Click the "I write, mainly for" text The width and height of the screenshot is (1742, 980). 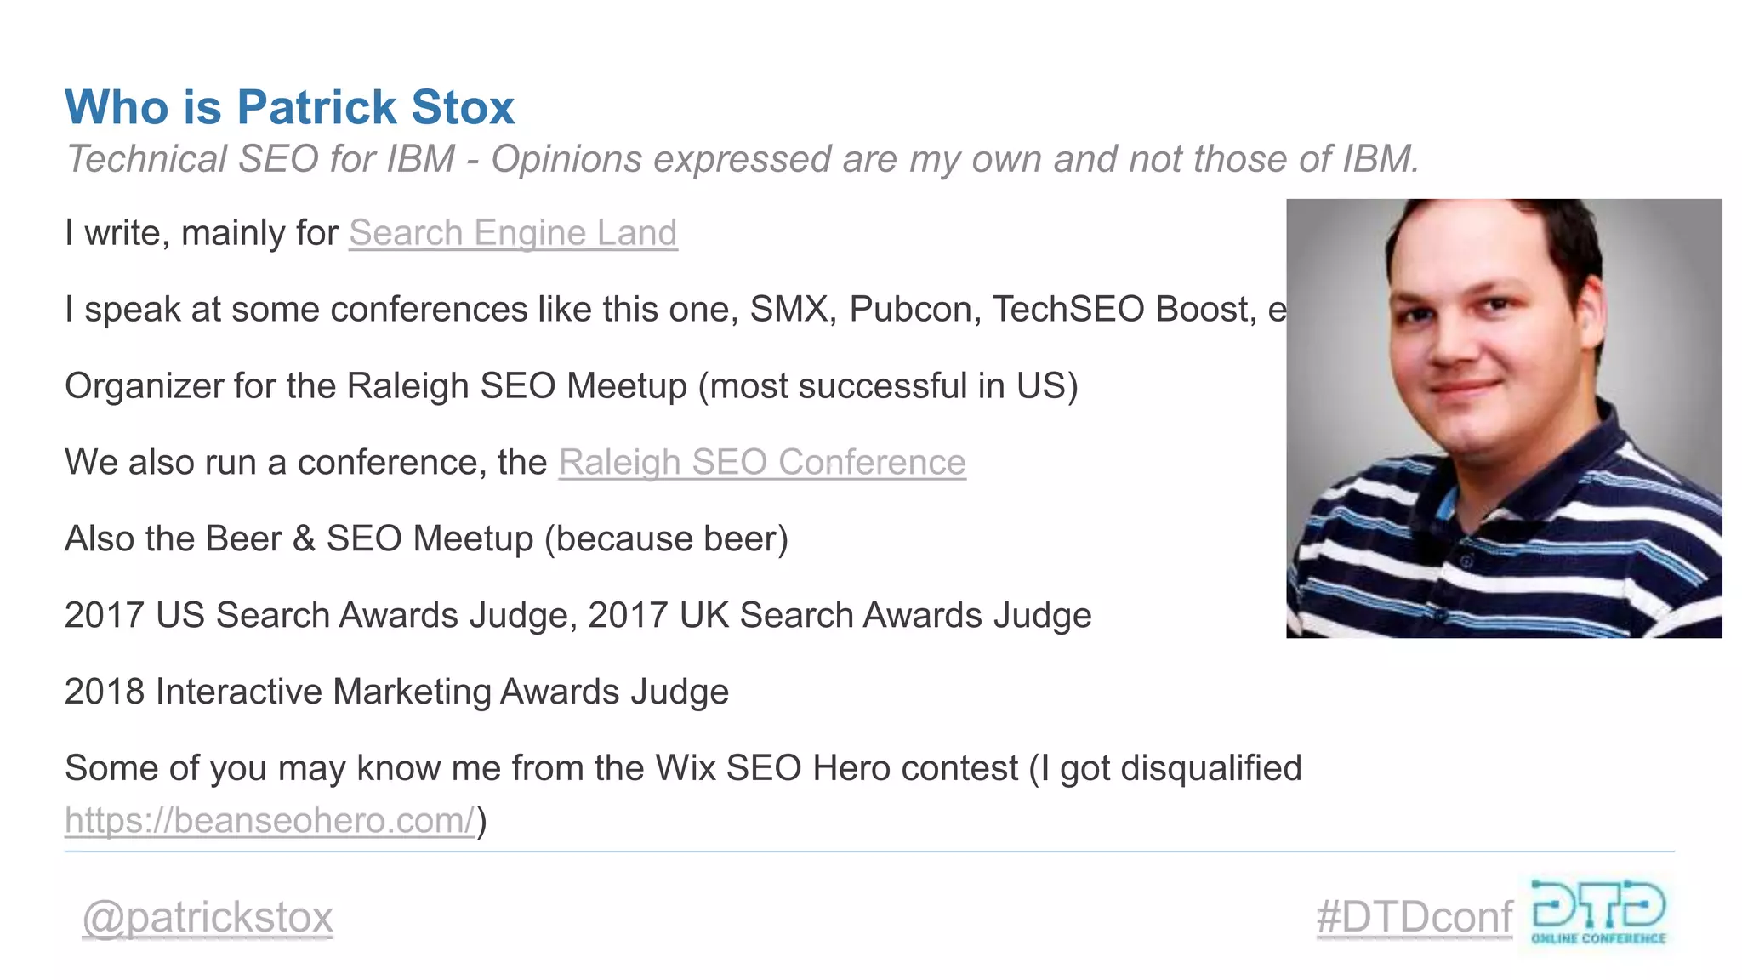(202, 233)
